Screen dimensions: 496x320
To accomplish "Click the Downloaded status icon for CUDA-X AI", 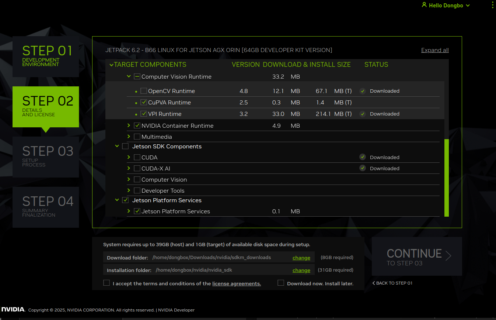I will (363, 168).
